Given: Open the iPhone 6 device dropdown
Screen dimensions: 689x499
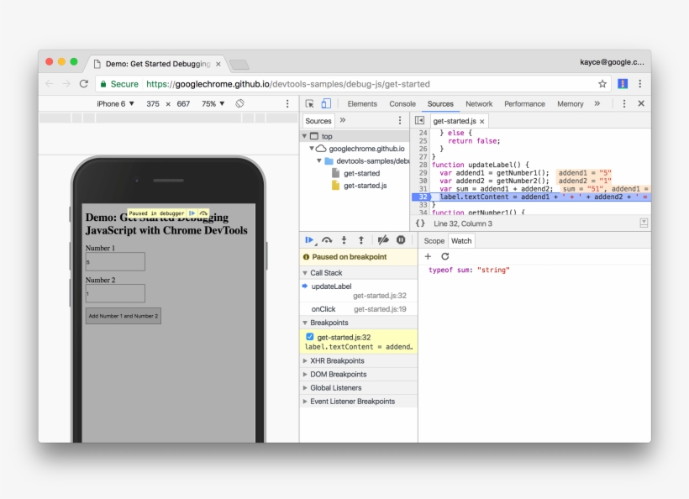Looking at the screenshot, I should pos(115,104).
